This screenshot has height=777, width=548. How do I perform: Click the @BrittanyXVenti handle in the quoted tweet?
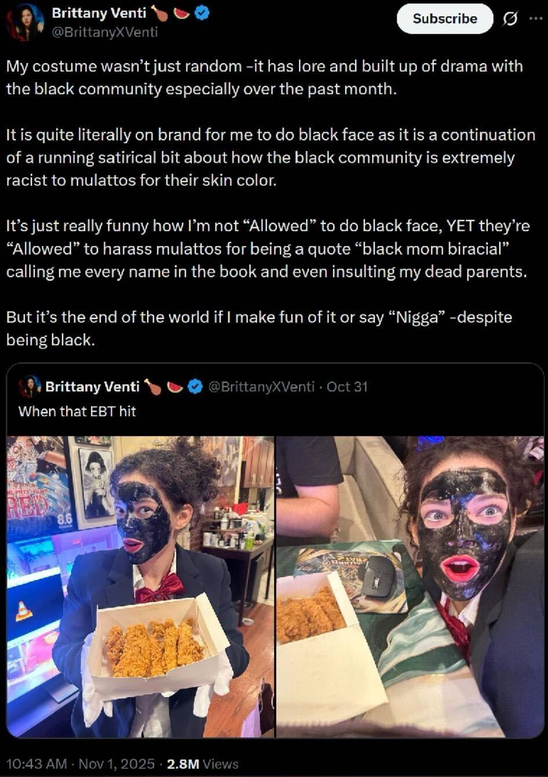tap(261, 386)
